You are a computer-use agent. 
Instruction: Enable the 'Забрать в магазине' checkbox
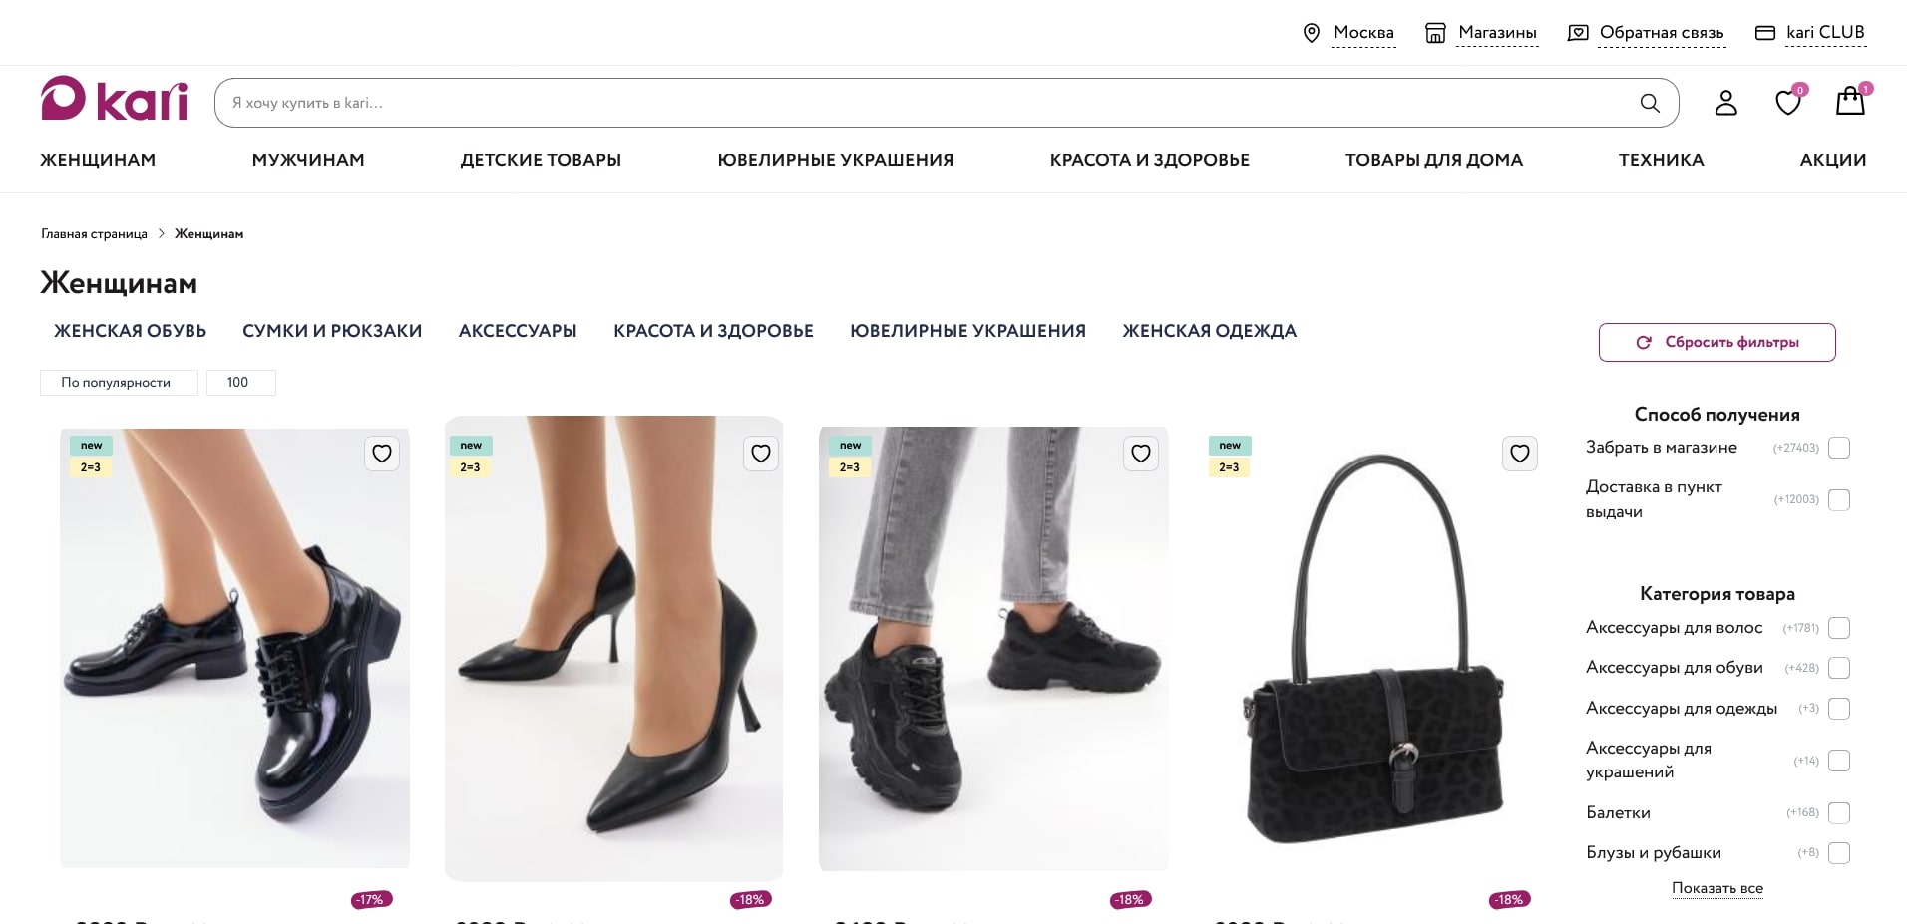tap(1839, 448)
